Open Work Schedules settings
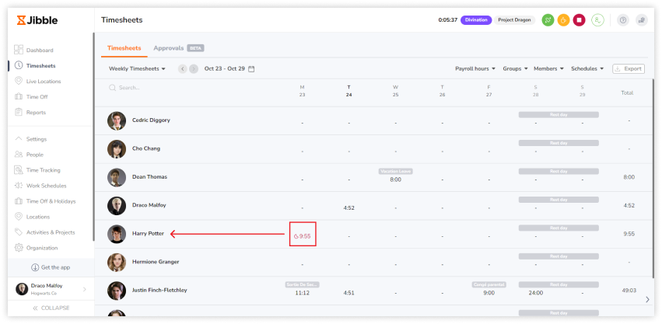 click(47, 186)
